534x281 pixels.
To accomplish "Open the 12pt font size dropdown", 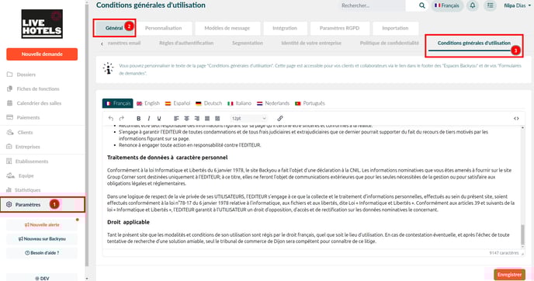I will coord(248,119).
